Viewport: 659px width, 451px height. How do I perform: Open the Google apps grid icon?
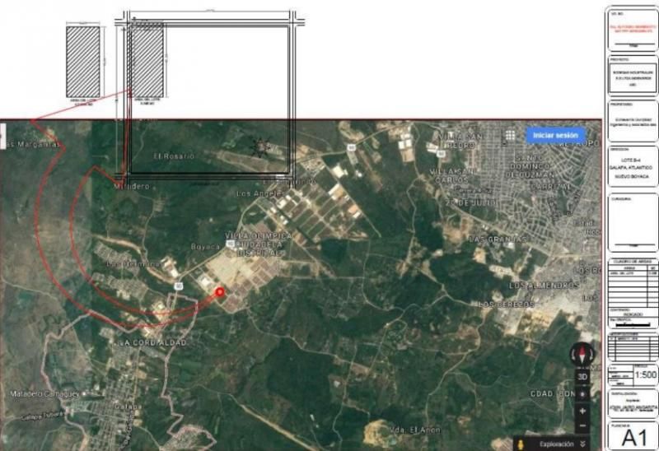pyautogui.click(x=510, y=135)
